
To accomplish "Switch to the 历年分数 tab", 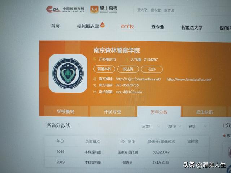I will point(159,112).
